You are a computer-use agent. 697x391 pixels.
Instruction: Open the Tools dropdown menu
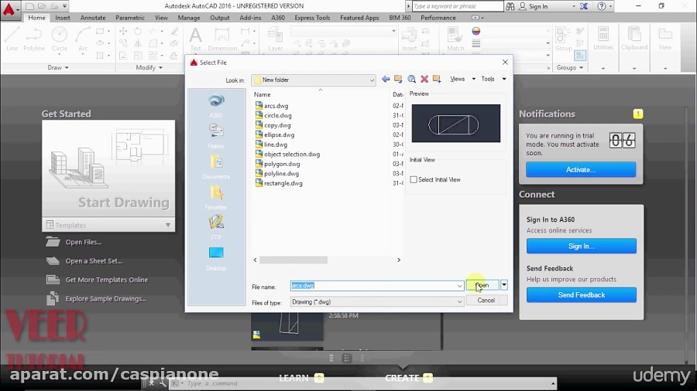tap(493, 79)
